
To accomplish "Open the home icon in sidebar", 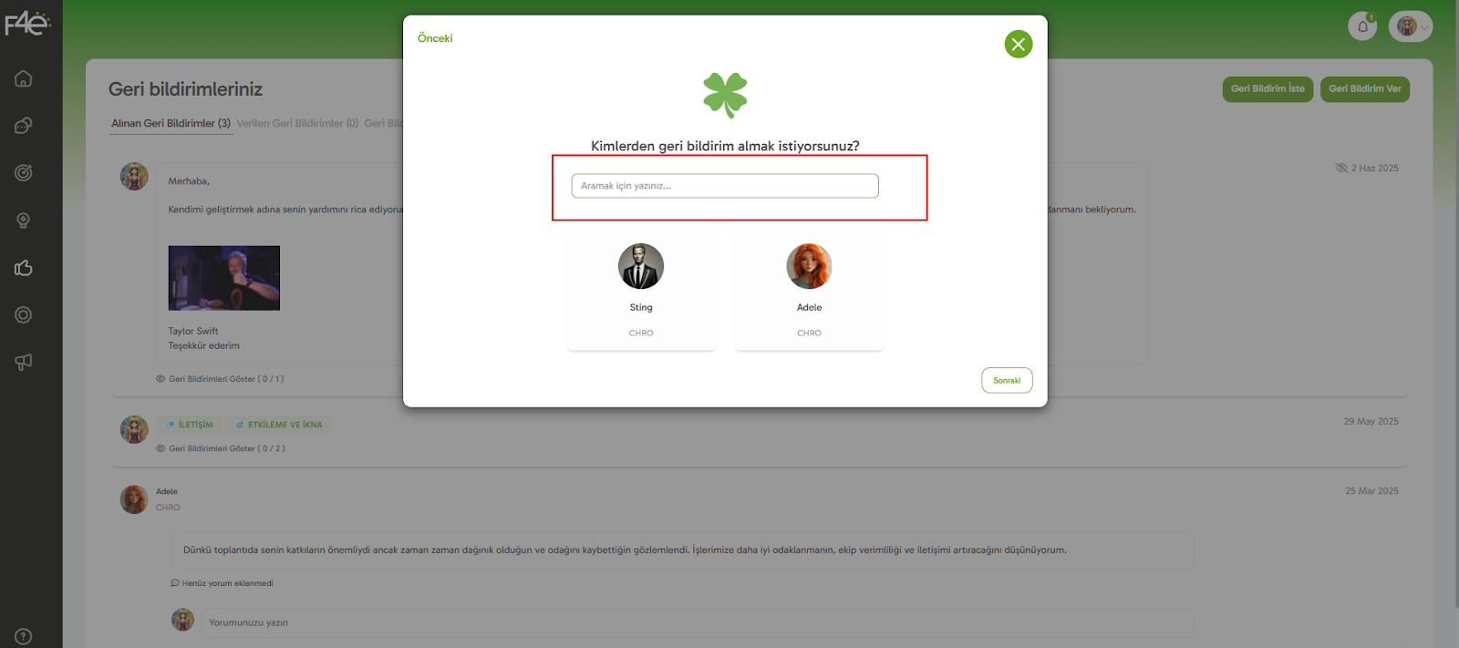I will tap(24, 78).
